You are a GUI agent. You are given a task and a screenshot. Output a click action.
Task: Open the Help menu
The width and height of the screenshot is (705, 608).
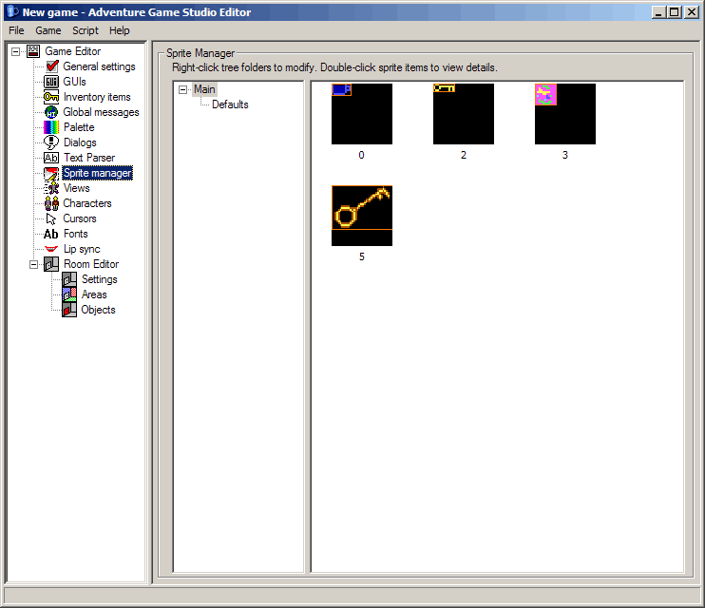(119, 30)
